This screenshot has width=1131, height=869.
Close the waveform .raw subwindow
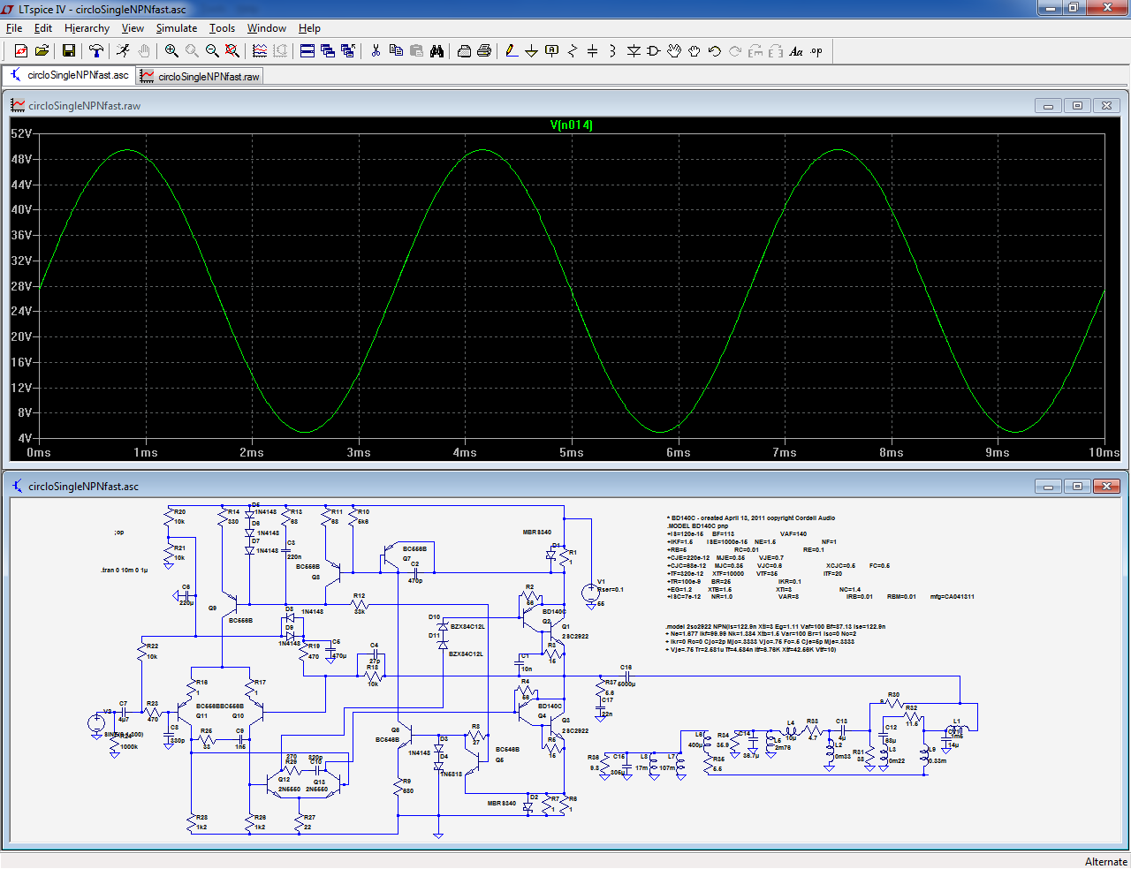pos(1106,105)
